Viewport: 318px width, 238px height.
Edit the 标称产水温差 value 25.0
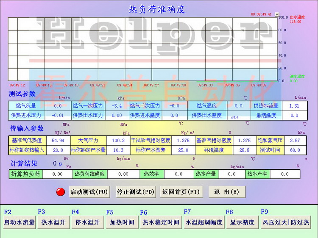(x=183, y=150)
